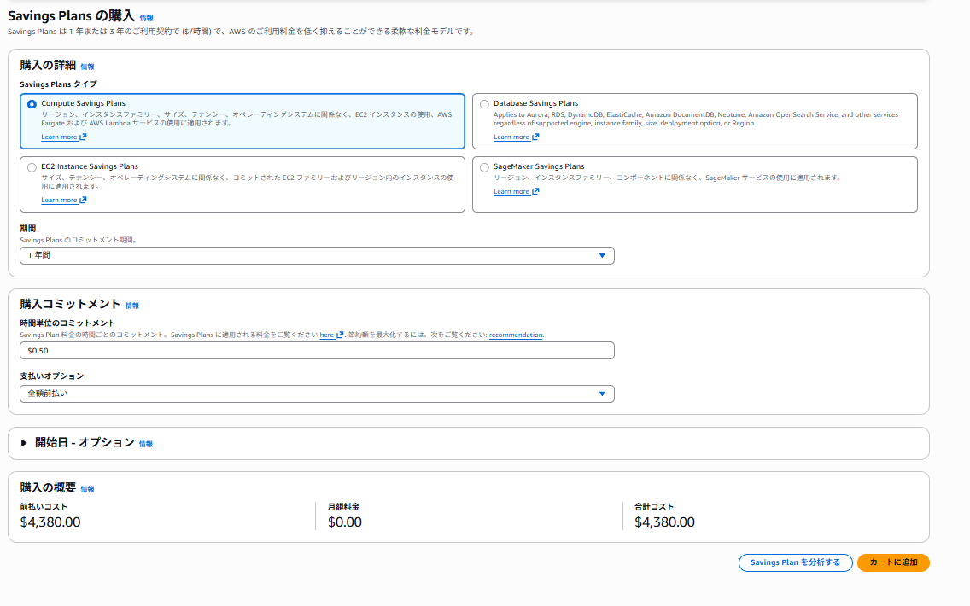Open the 支払いオプション payment dropdown
This screenshot has height=606, width=970.
pos(317,393)
